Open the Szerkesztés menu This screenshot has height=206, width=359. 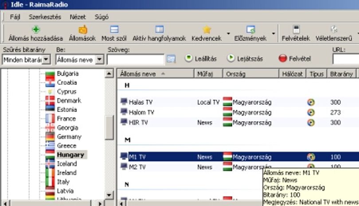[45, 17]
